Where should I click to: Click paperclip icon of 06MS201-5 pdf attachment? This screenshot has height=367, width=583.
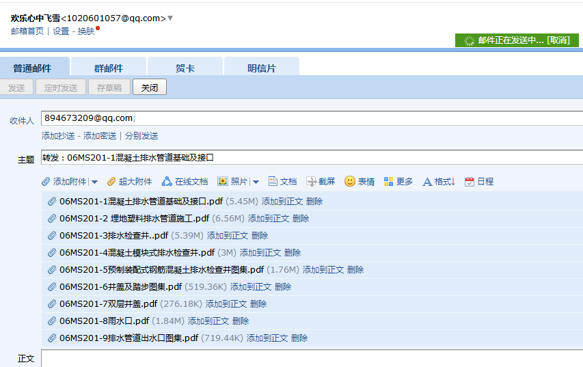click(x=52, y=270)
